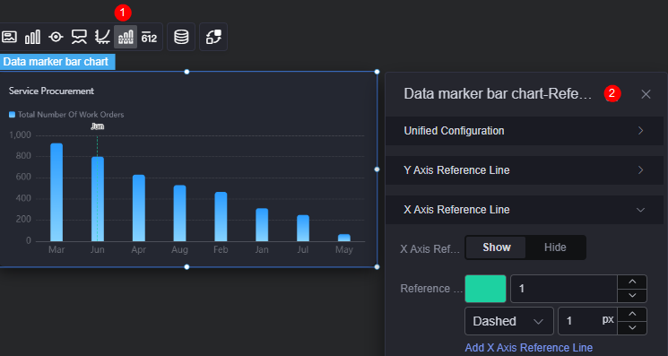
Task: Click the line width px field
Action: [587, 321]
